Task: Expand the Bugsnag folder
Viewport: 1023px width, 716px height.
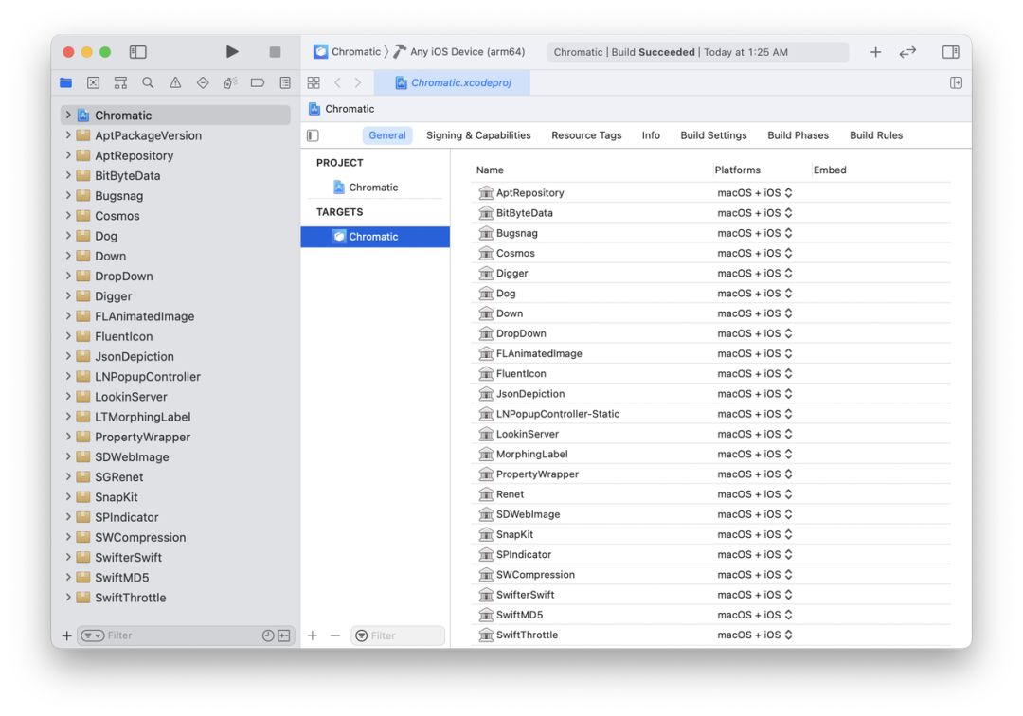Action: click(x=68, y=196)
